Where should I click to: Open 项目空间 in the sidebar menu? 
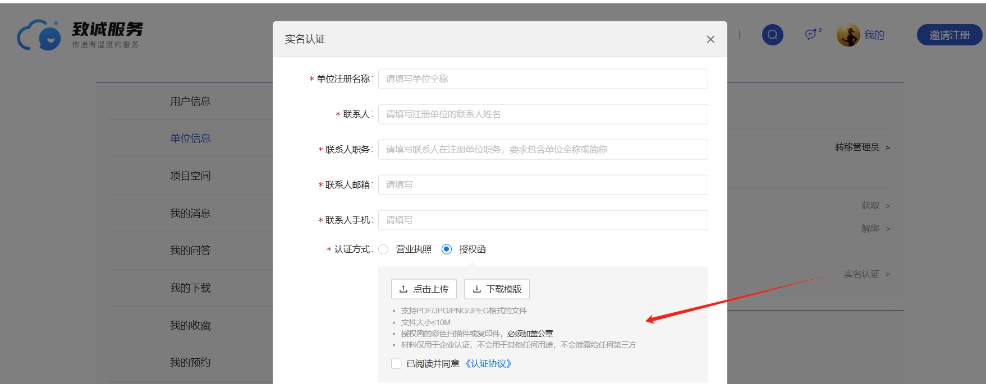190,176
